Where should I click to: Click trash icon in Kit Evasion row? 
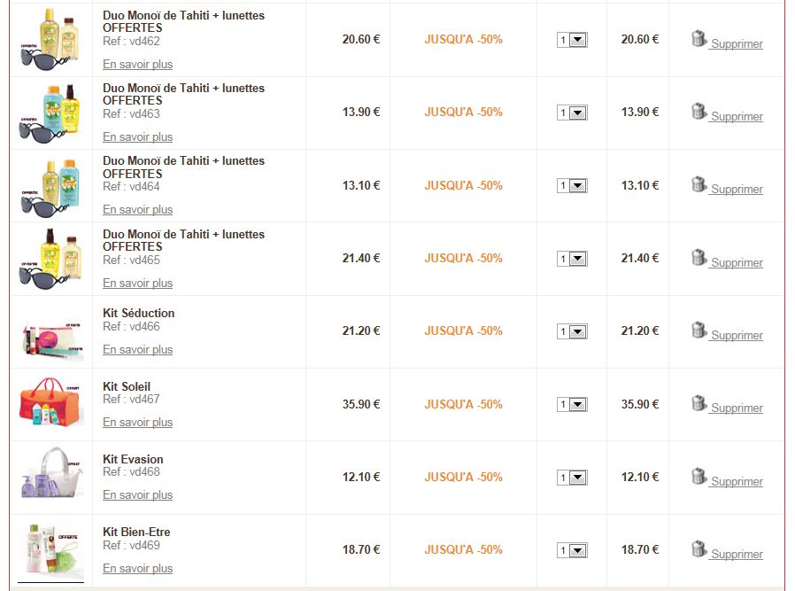click(699, 477)
